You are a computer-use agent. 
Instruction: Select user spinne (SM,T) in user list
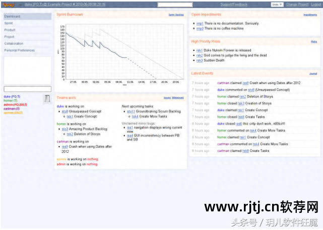click(13, 113)
